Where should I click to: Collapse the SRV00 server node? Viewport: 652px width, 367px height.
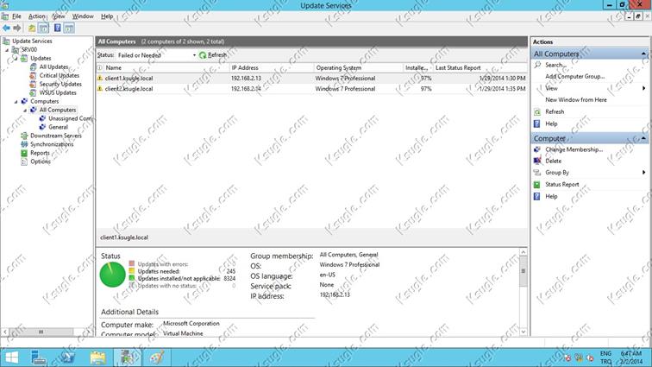click(7, 50)
